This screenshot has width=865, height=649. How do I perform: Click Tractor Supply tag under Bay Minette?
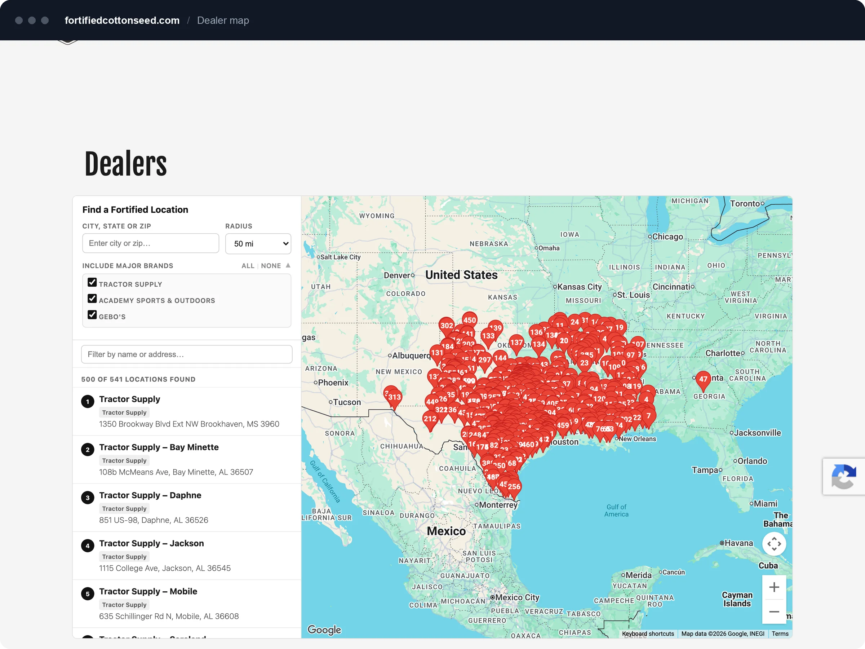click(124, 460)
